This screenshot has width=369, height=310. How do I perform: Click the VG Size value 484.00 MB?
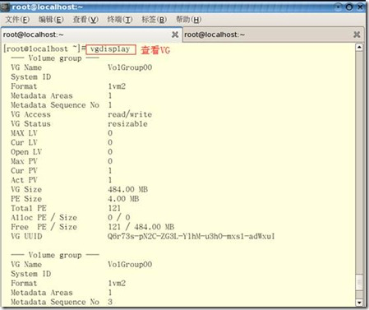coord(127,189)
